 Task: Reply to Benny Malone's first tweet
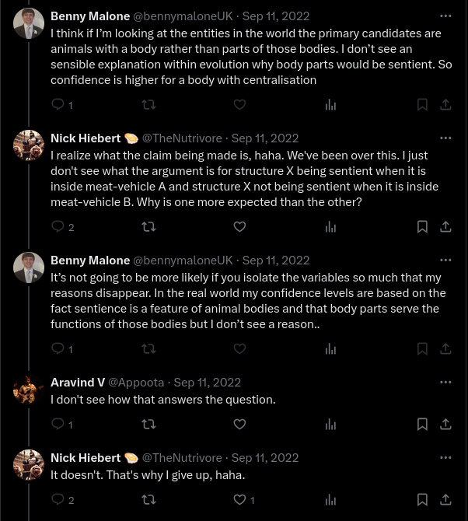click(58, 104)
